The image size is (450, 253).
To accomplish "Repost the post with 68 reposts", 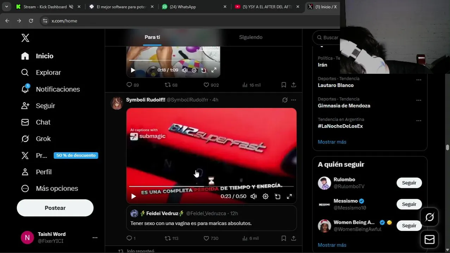I will 171,85.
